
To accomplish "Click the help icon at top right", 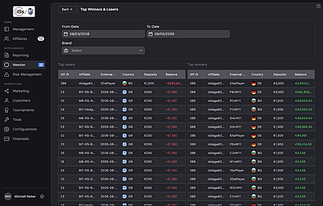I will 319,6.
